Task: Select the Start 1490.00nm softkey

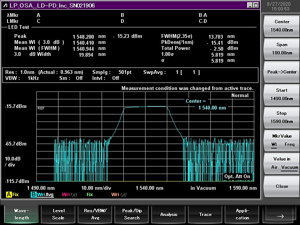Action: (x=282, y=94)
